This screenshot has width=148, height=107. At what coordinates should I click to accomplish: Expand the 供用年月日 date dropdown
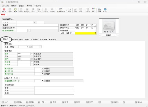tap(95, 28)
